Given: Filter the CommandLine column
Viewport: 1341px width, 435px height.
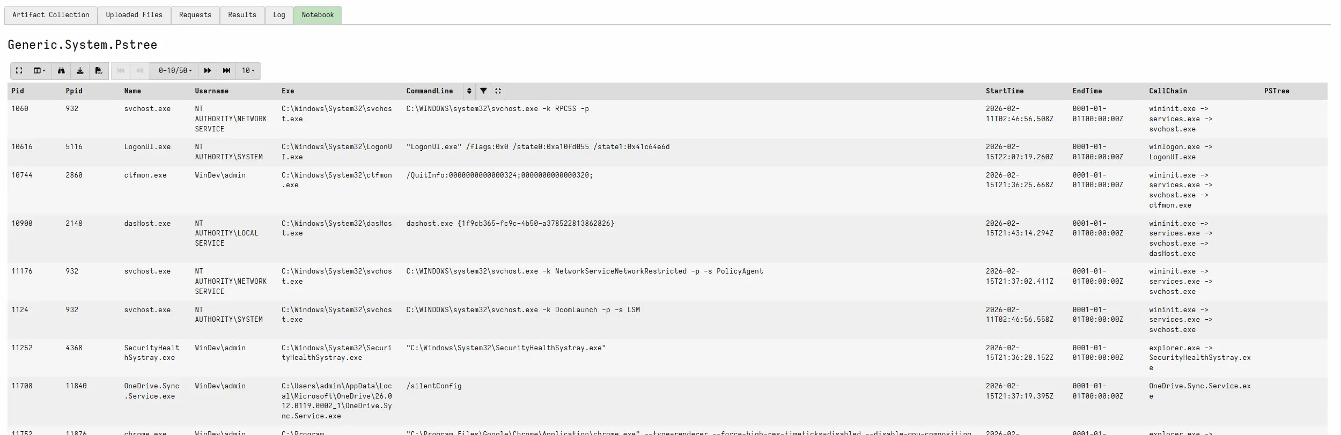Looking at the screenshot, I should (483, 91).
